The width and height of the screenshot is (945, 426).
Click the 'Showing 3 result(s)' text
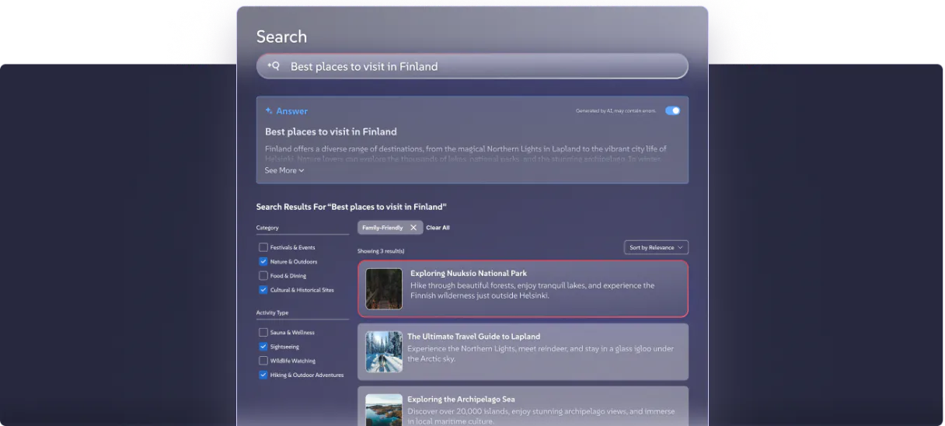381,251
